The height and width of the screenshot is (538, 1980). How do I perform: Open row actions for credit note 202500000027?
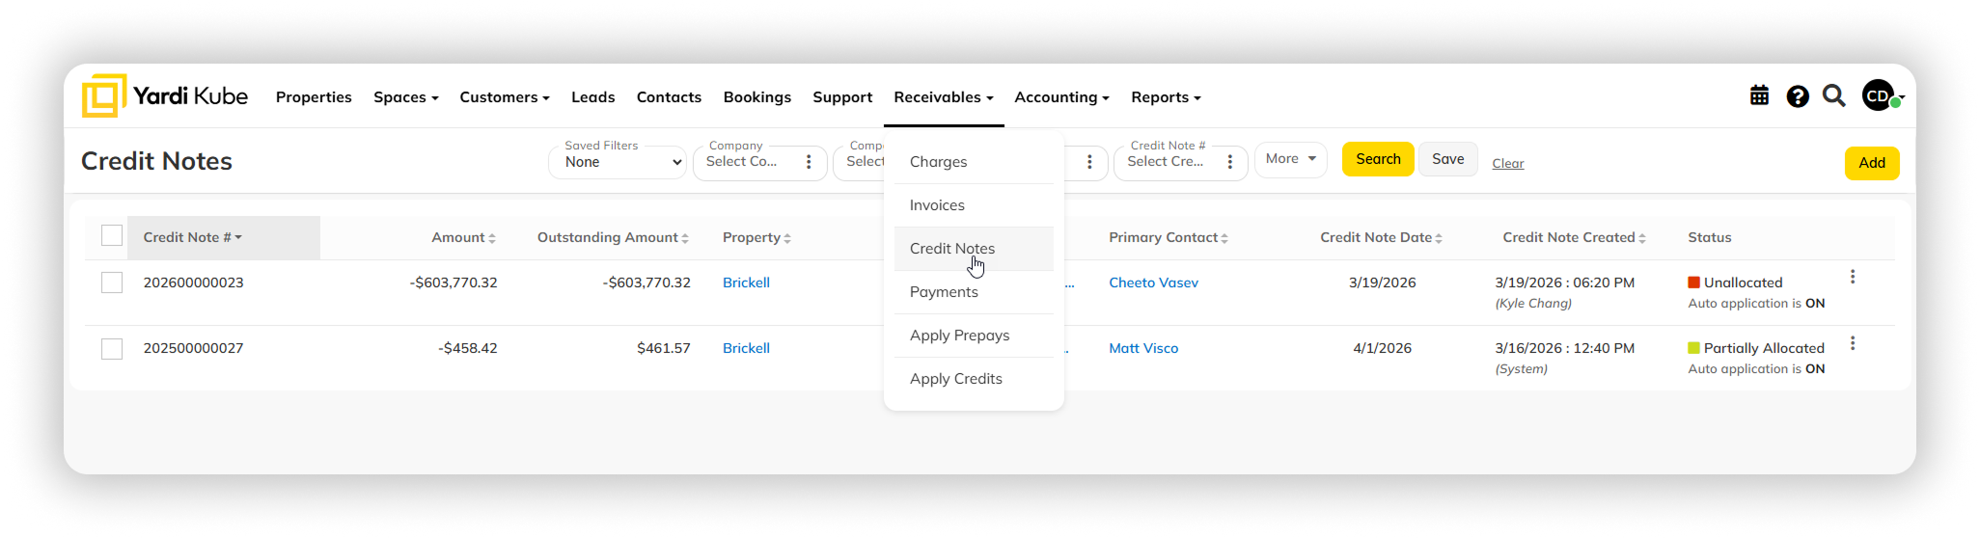[x=1852, y=343]
